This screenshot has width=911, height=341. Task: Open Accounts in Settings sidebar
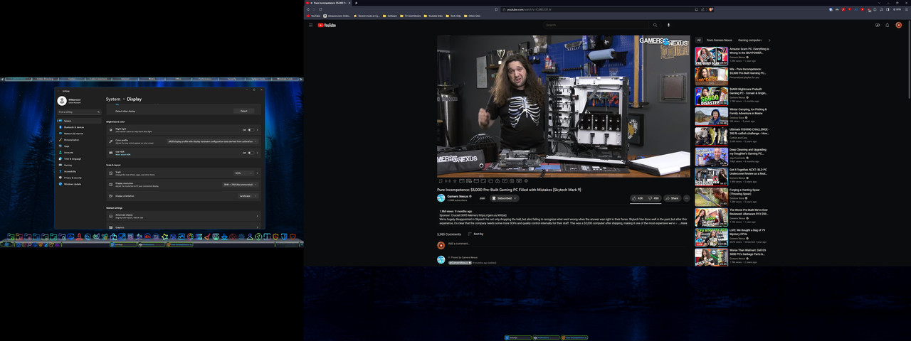click(x=79, y=153)
